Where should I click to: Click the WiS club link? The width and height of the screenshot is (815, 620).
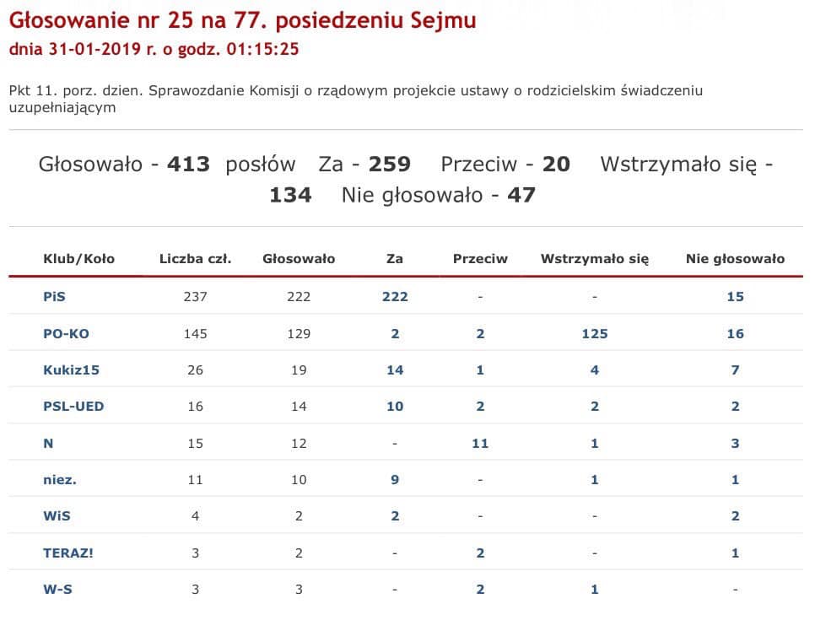[x=56, y=516]
